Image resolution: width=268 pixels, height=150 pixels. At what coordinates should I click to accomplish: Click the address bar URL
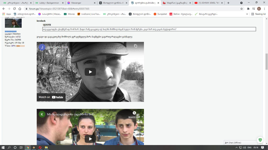[x=59, y=9]
